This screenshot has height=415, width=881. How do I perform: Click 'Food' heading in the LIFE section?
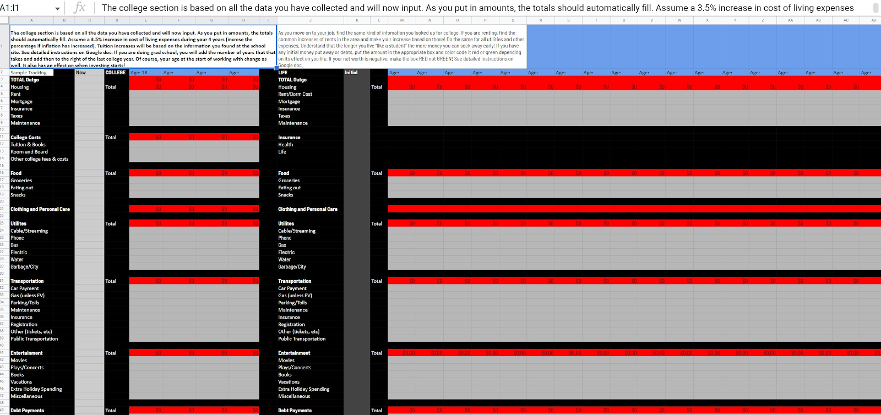[284, 173]
